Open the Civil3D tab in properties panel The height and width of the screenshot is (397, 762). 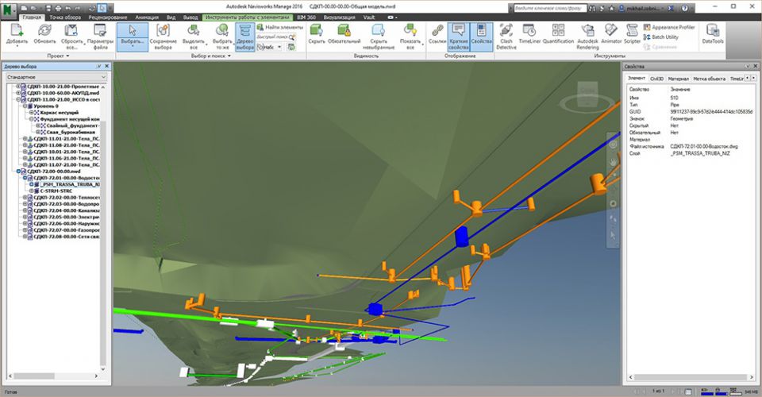click(x=656, y=79)
